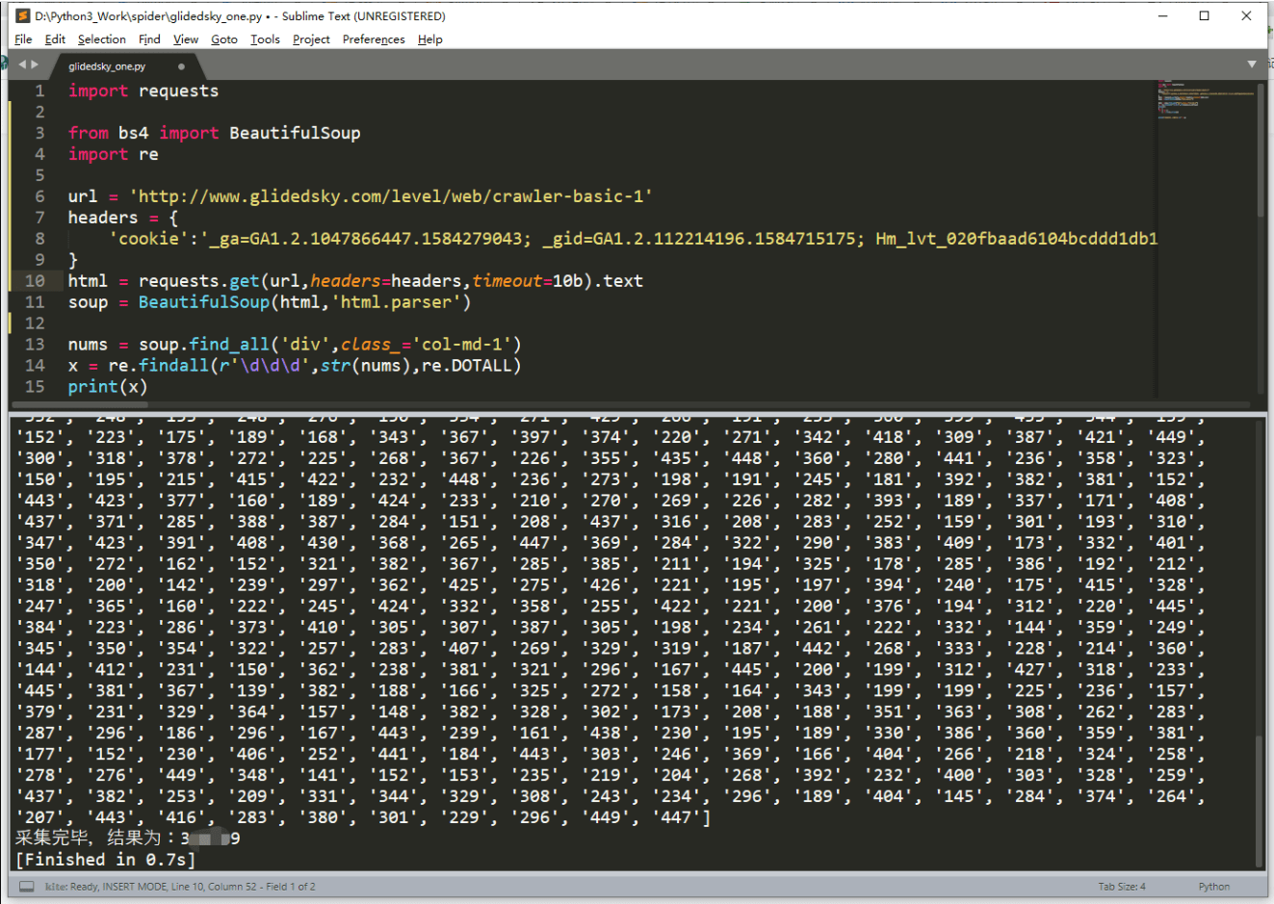Open the Preferences menu

click(374, 39)
